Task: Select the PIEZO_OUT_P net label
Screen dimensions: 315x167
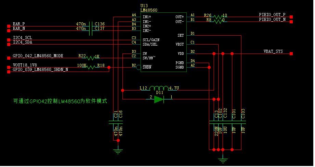Action: [x=272, y=15]
